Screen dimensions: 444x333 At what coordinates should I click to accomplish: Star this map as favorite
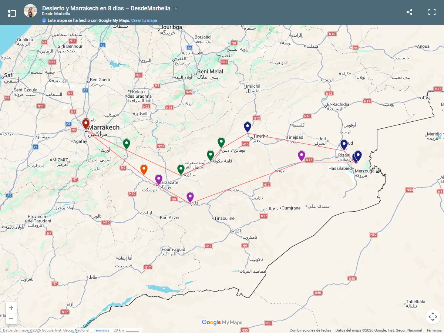point(176,8)
